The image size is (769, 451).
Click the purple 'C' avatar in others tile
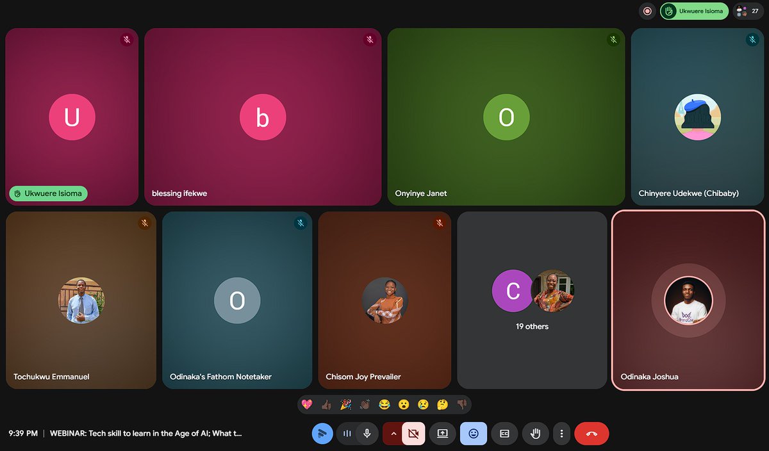click(x=513, y=291)
